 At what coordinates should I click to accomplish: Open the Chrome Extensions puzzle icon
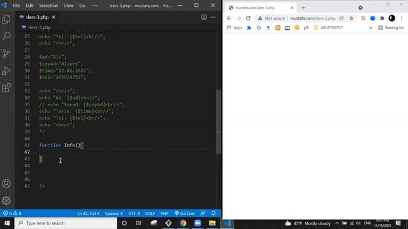pos(382,18)
